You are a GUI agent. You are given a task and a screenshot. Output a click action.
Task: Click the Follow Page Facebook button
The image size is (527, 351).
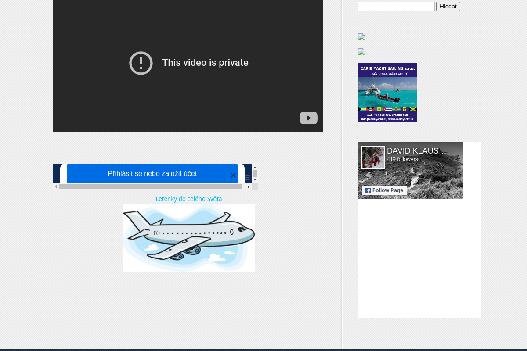(x=384, y=190)
